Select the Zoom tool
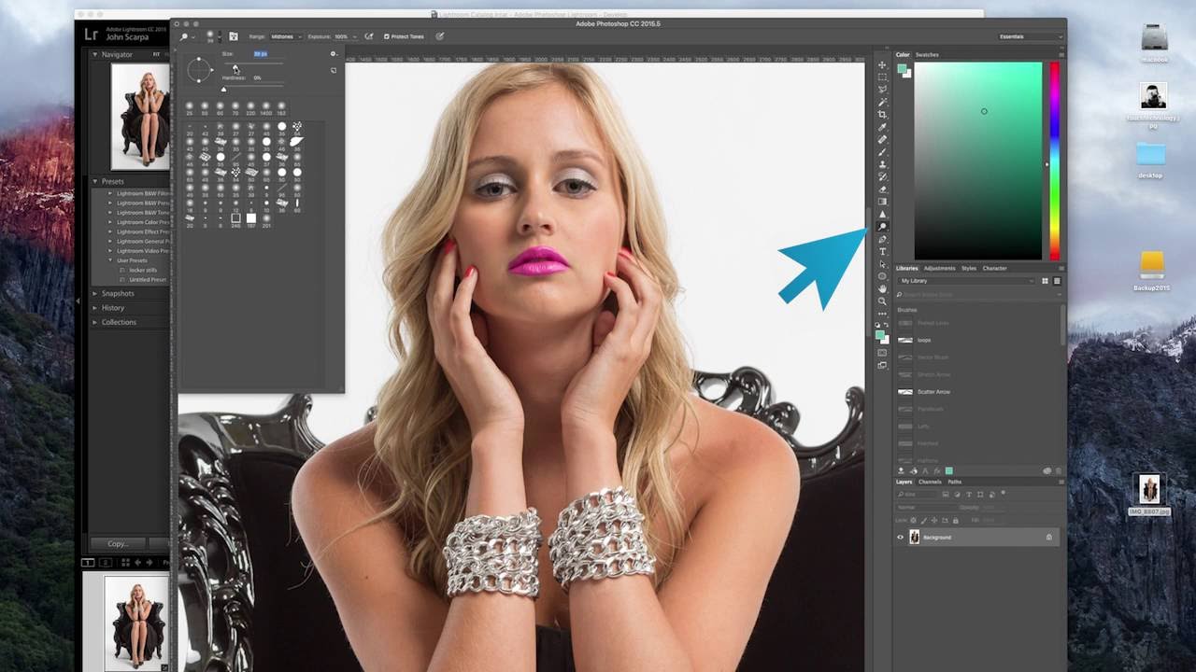 pos(882,301)
